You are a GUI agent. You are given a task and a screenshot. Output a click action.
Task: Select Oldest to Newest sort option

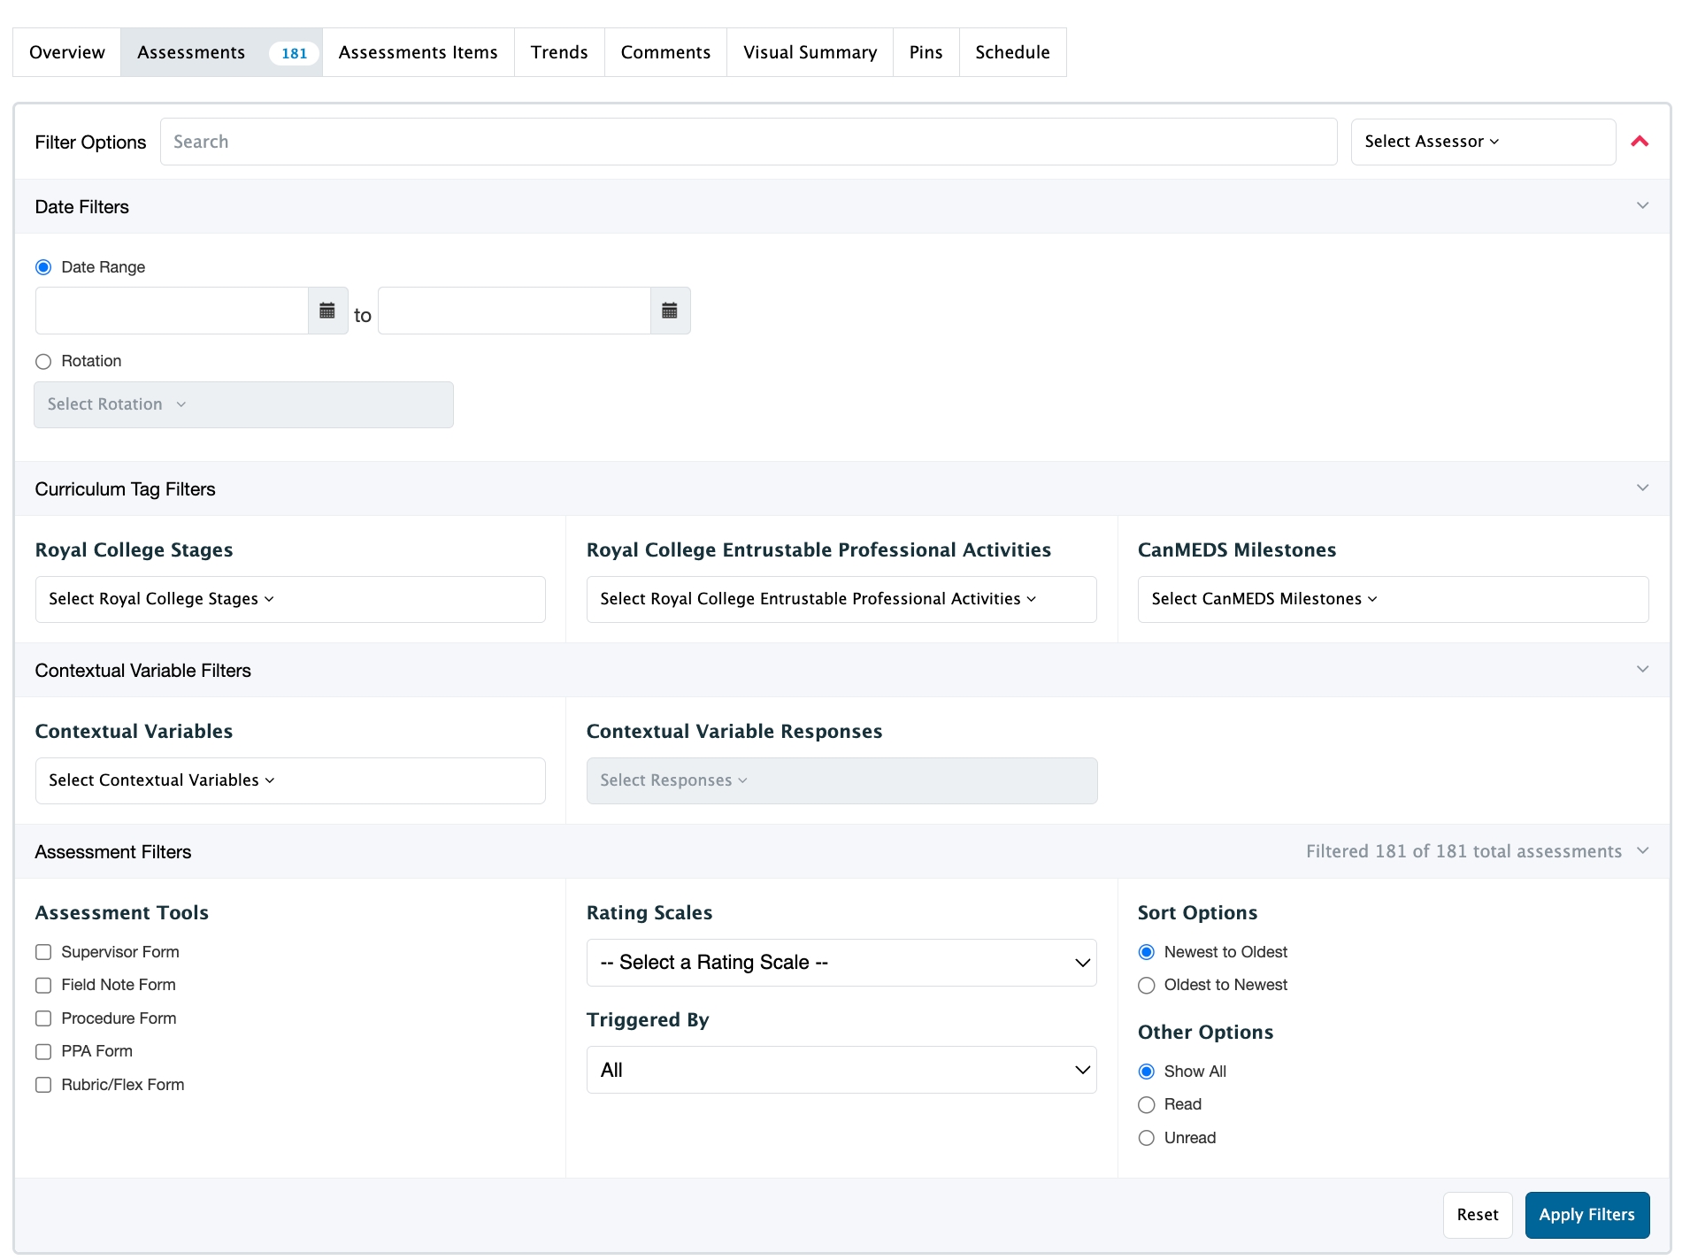point(1147,986)
